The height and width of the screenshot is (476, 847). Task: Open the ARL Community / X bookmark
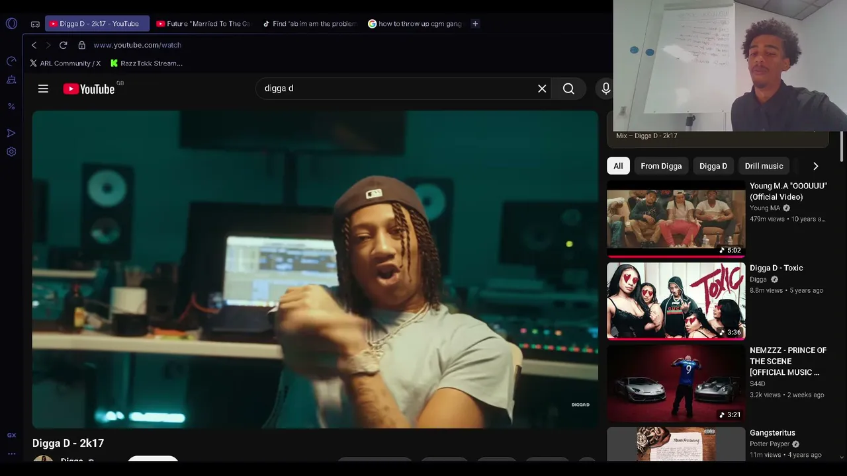pos(65,63)
